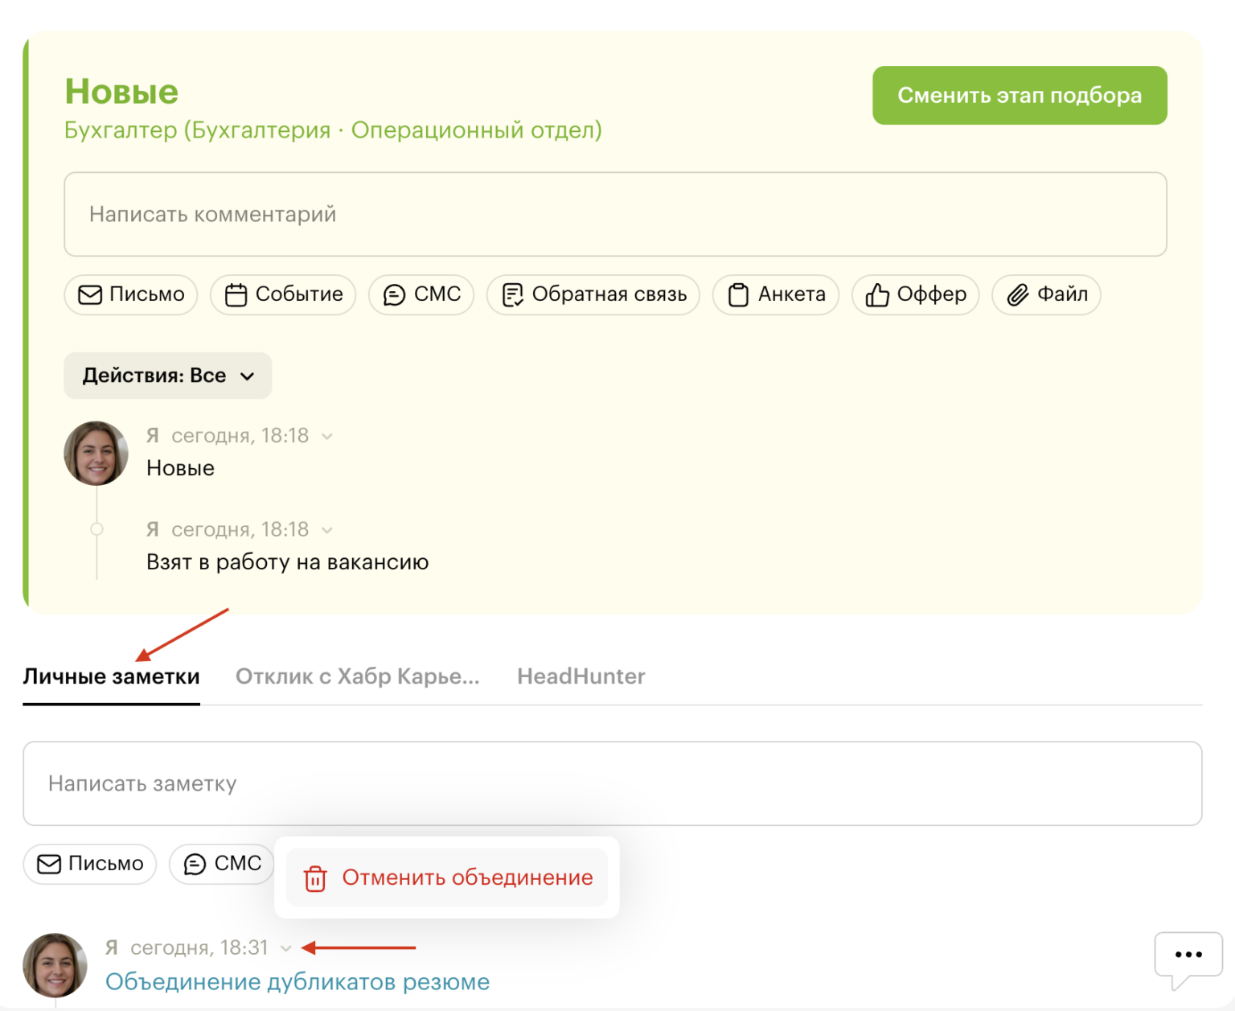Send СМС from the vacancy actions row
The image size is (1235, 1011).
pos(421,294)
